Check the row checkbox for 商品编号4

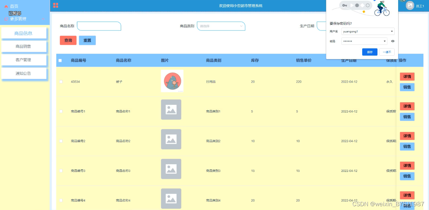[61, 200]
